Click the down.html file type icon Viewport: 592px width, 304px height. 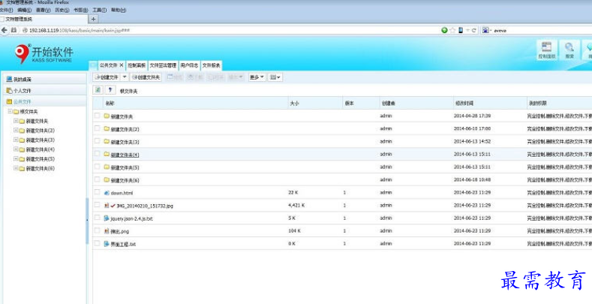[x=107, y=193]
